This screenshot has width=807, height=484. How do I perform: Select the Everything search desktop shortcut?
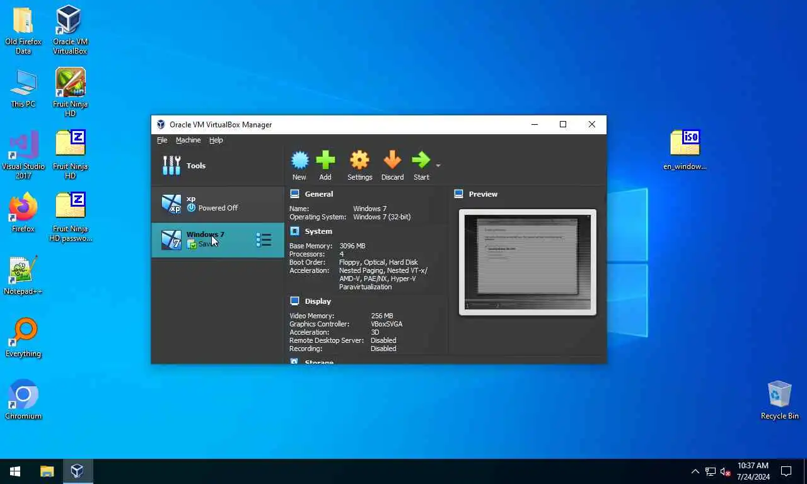pos(23,338)
